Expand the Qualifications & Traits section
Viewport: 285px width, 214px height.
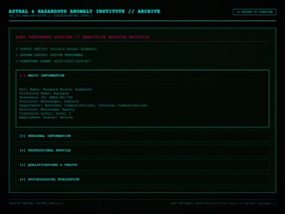(142, 165)
